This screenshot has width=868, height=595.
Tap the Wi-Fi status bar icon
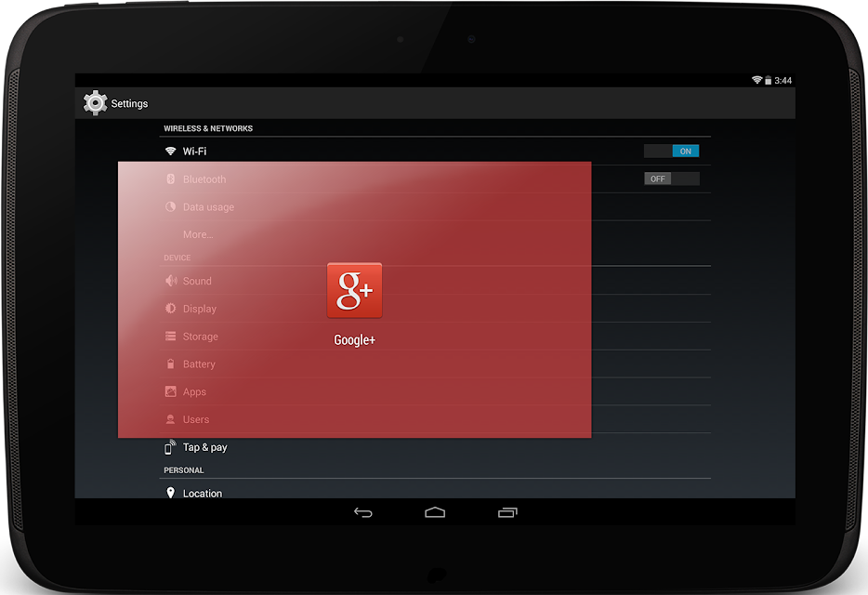756,80
